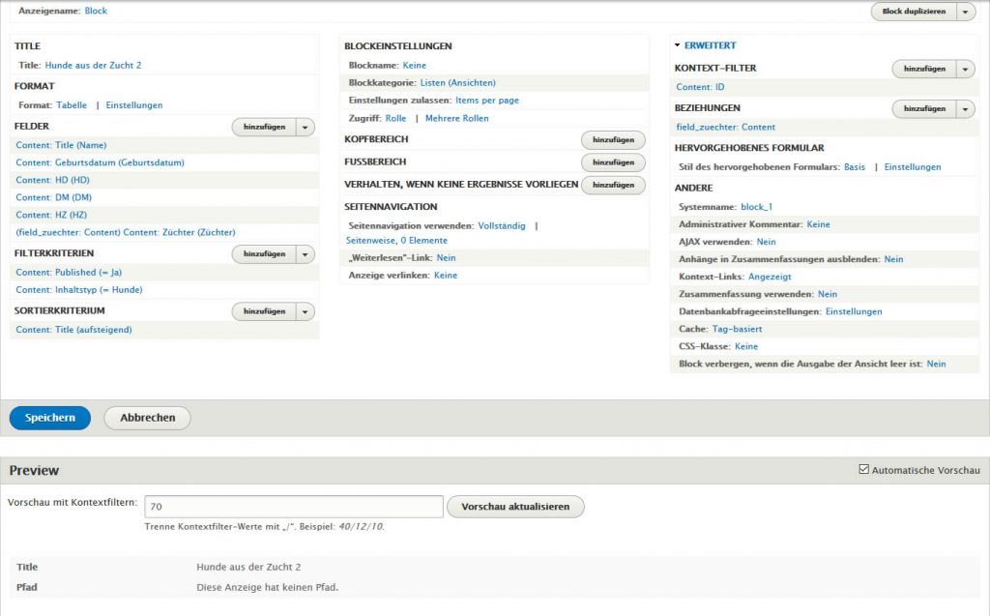Screen dimensions: 990x616
Task: Click the Speichern button
Action: pos(50,418)
